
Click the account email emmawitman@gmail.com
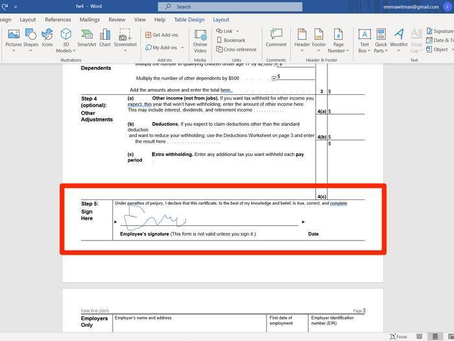[411, 6]
